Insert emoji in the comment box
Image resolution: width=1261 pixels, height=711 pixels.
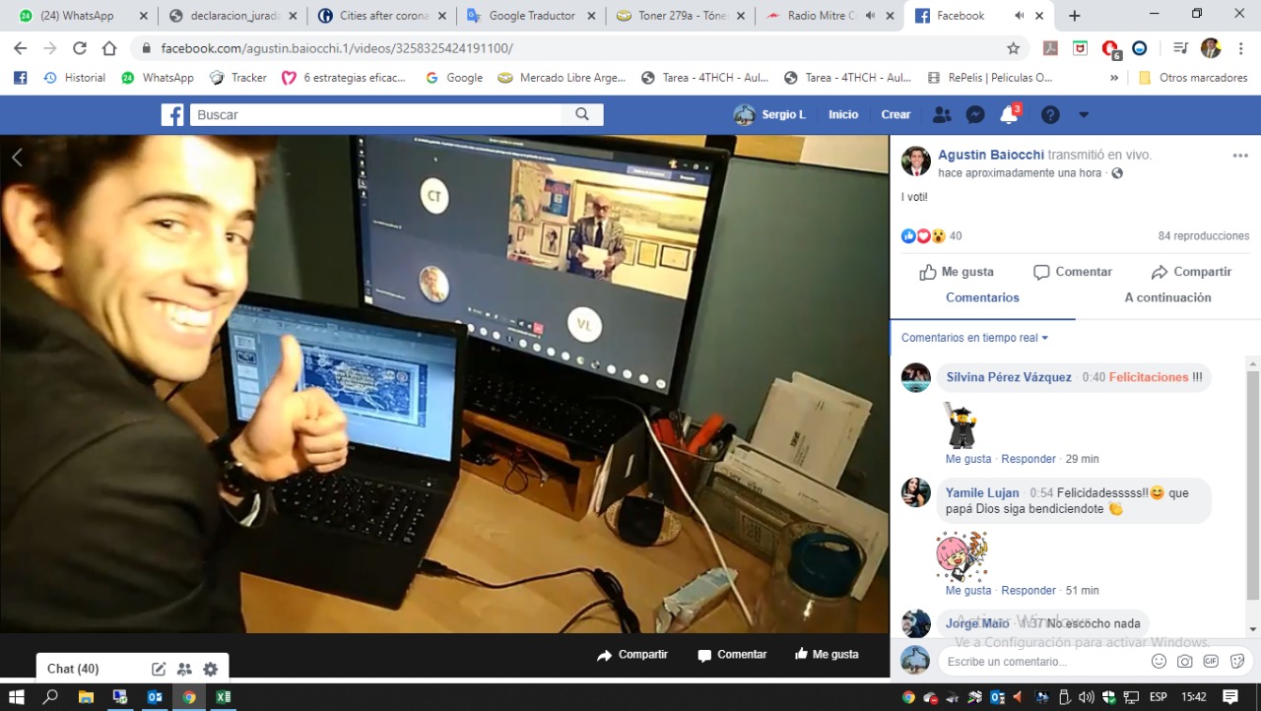tap(1159, 662)
